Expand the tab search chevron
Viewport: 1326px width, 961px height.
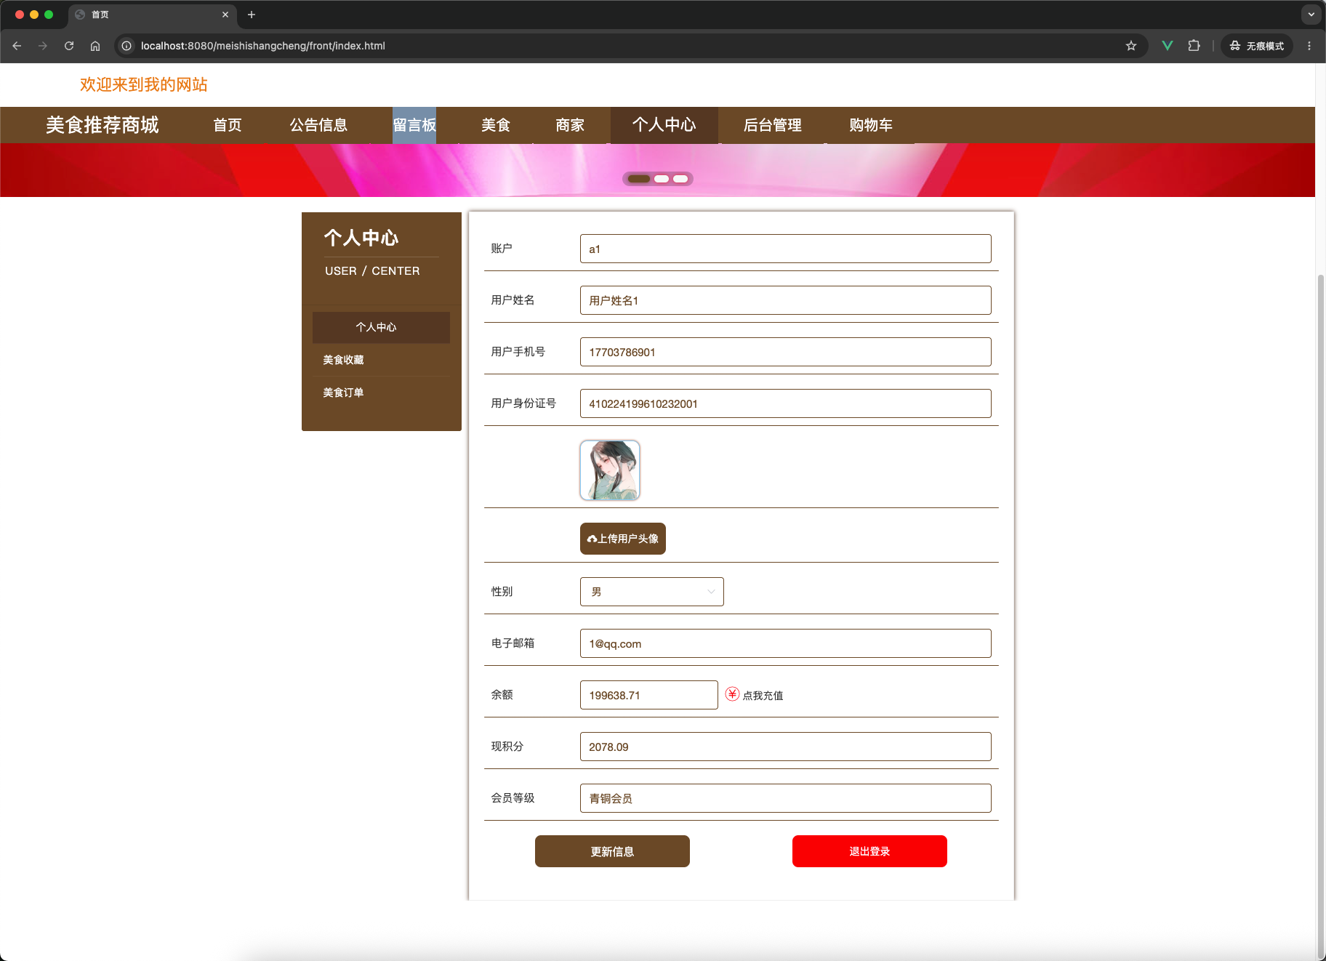pyautogui.click(x=1311, y=15)
